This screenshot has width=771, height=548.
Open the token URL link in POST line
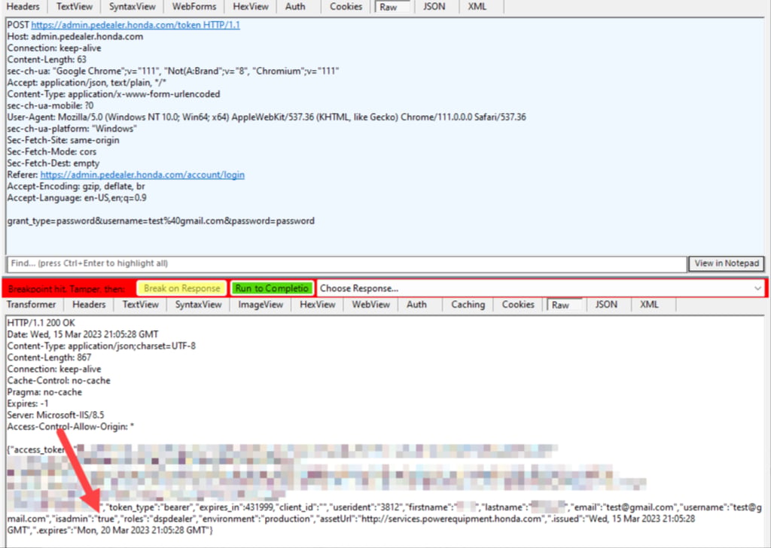[136, 25]
